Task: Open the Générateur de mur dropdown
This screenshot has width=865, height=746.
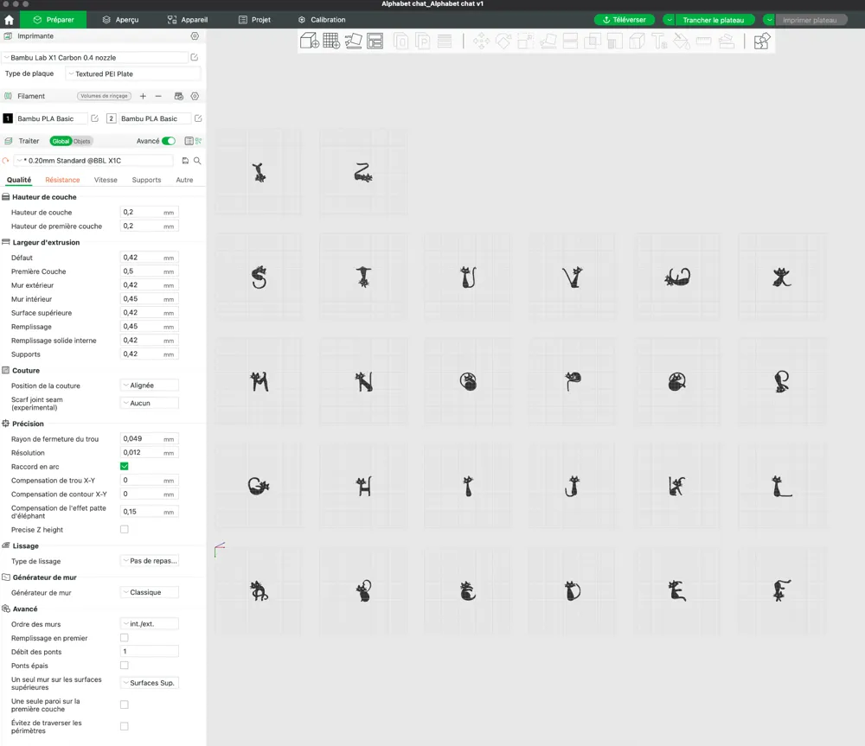Action: 149,593
